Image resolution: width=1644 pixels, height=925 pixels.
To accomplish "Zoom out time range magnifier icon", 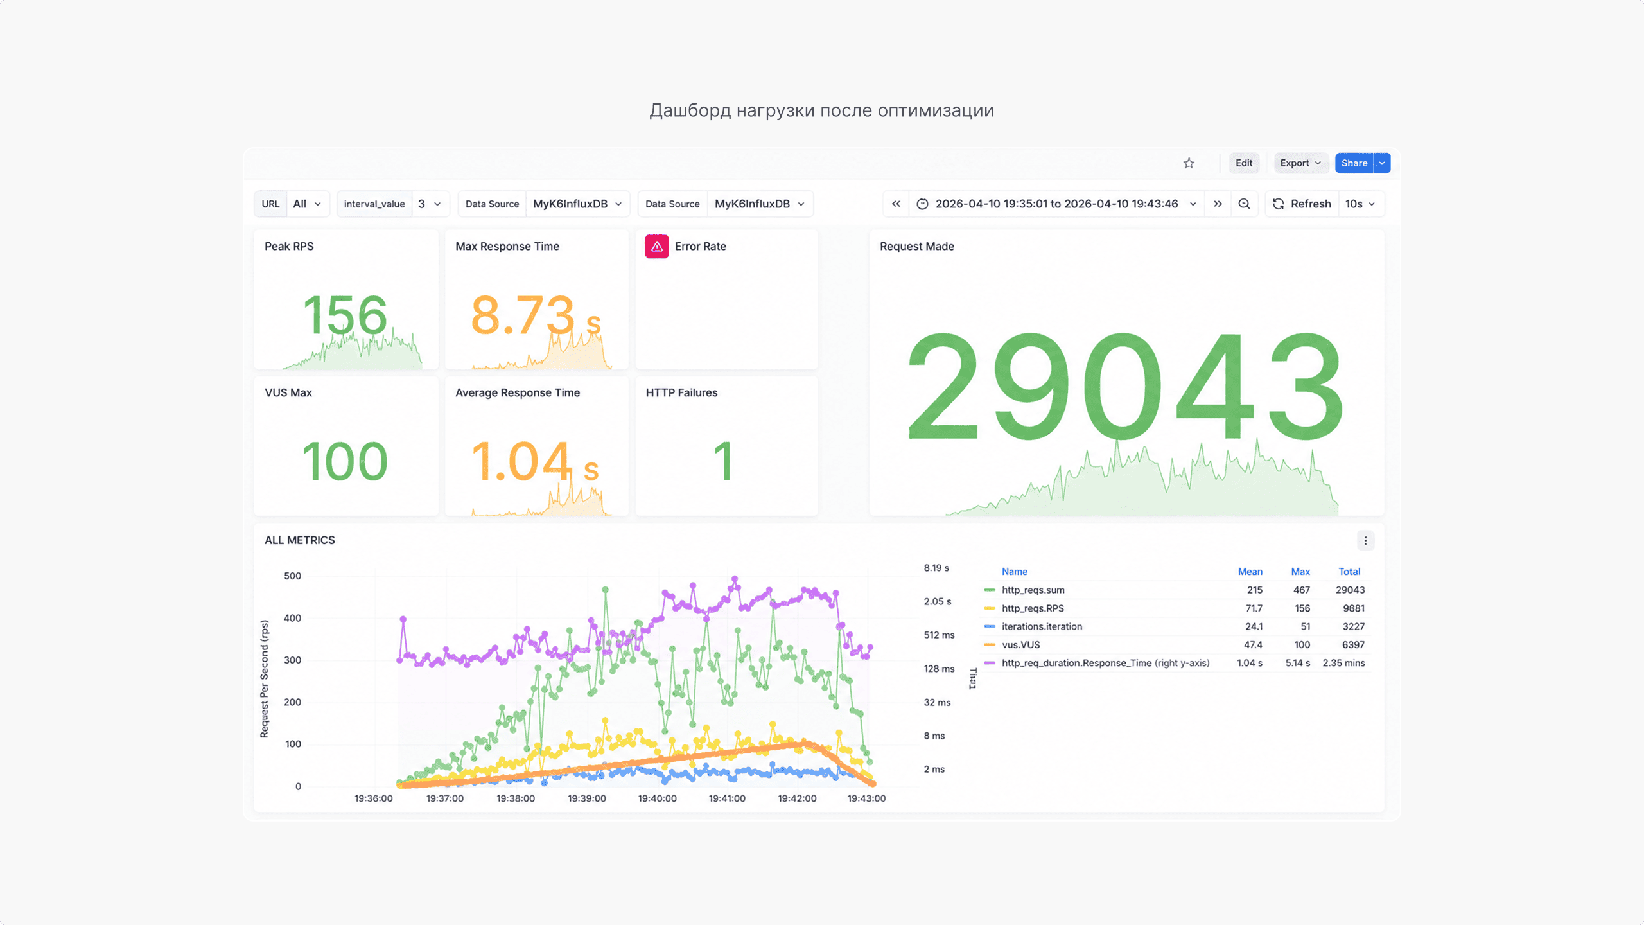I will pyautogui.click(x=1244, y=204).
